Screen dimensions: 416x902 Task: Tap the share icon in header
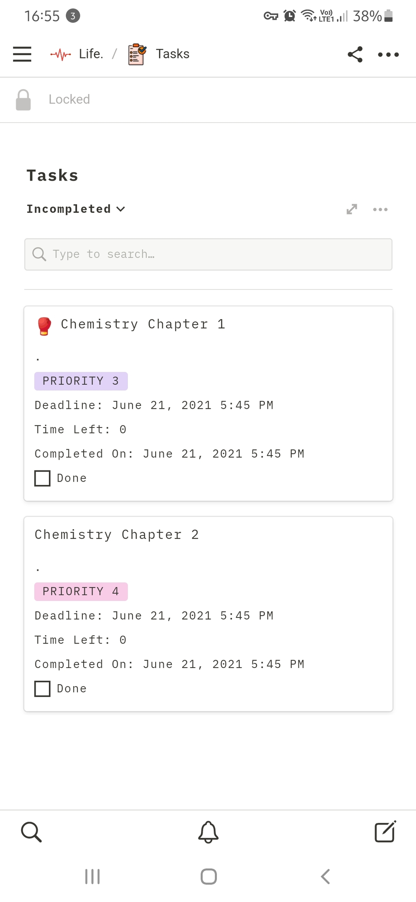(x=355, y=54)
